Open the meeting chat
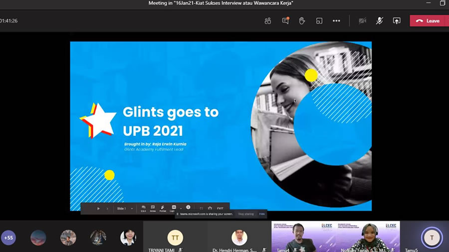 tap(285, 21)
